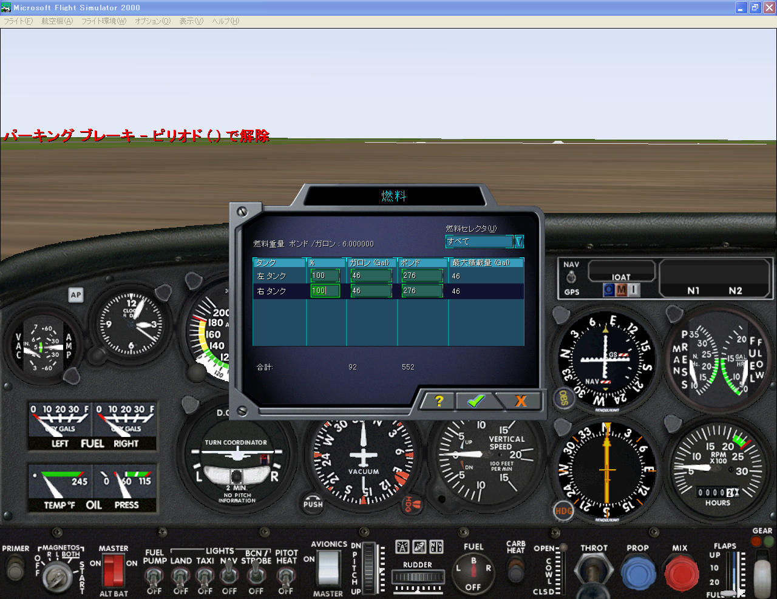Toggle the NAV/GPS switch

click(x=571, y=278)
